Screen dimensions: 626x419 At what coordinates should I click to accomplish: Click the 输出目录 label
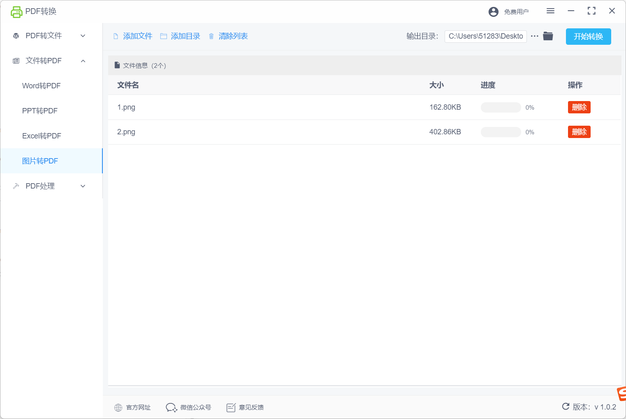[422, 36]
